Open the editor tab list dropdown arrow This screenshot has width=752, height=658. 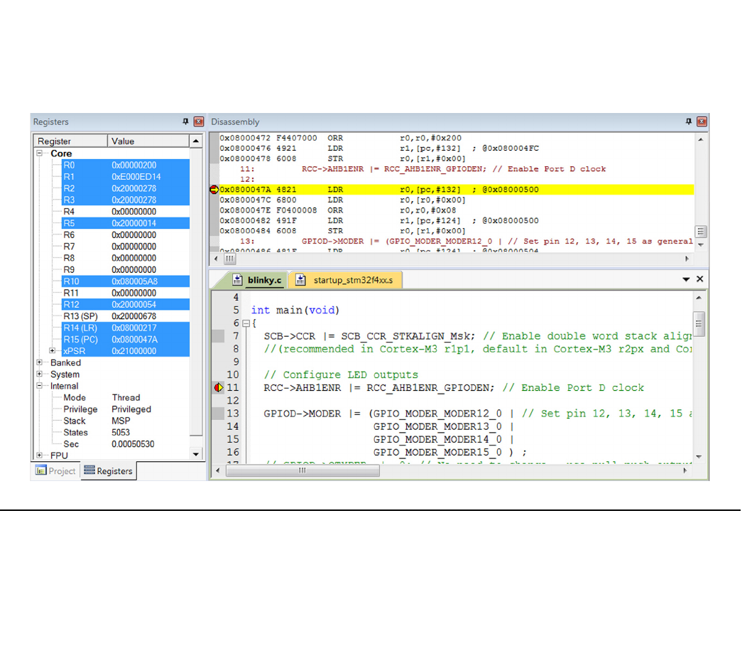(x=686, y=279)
